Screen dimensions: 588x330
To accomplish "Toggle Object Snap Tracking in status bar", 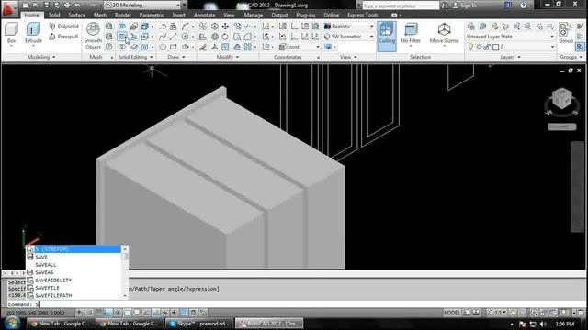I will coord(146,313).
